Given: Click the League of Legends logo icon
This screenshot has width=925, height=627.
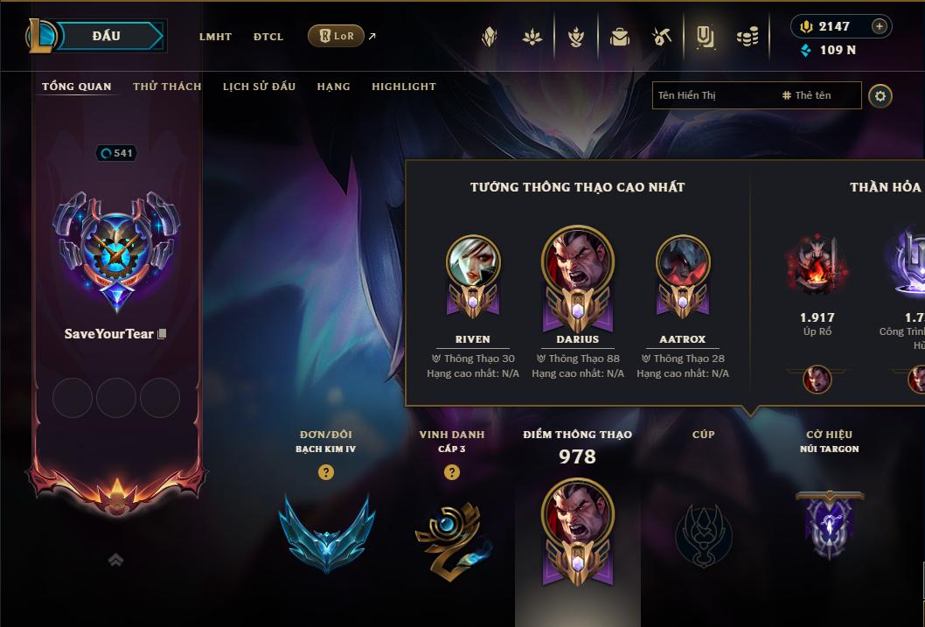Looking at the screenshot, I should pos(39,36).
